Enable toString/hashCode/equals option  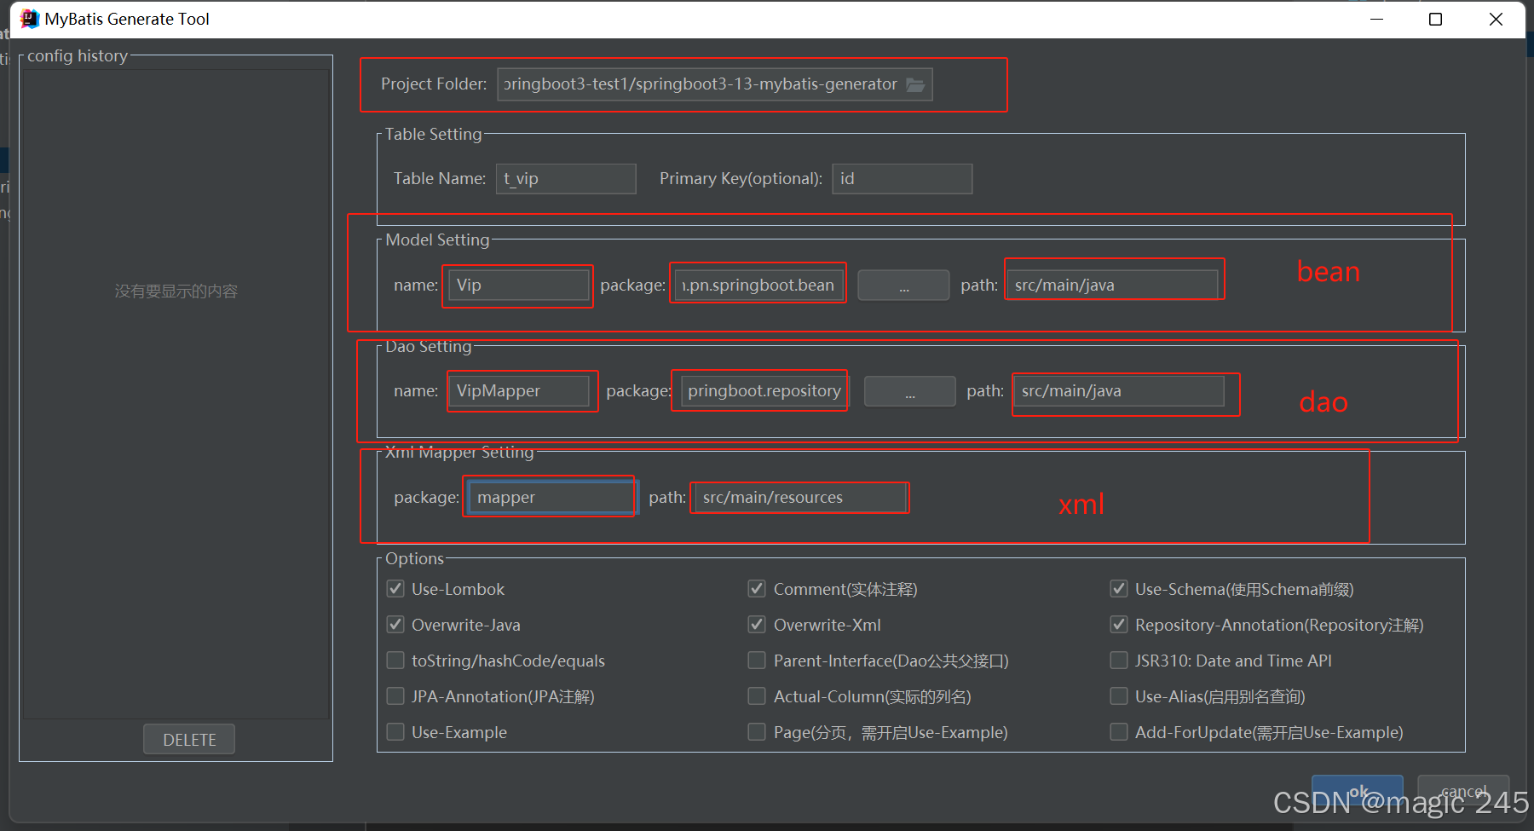[x=395, y=661]
